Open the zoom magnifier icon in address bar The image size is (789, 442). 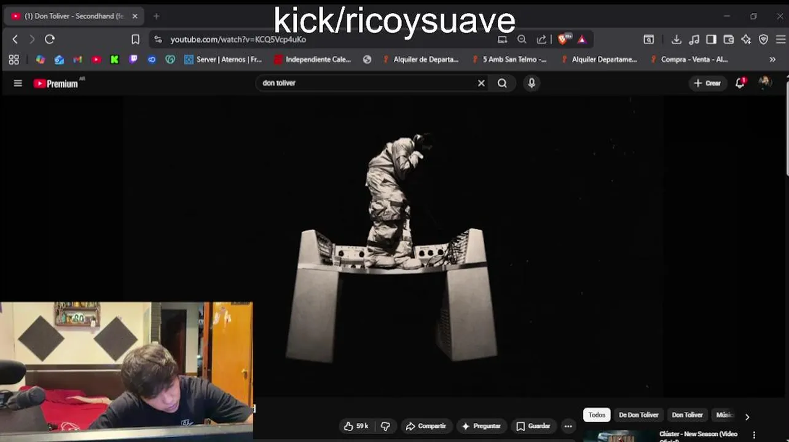(522, 39)
